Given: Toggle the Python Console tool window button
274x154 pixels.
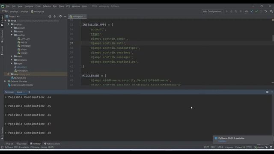Looking at the screenshot, I should click(52, 144).
